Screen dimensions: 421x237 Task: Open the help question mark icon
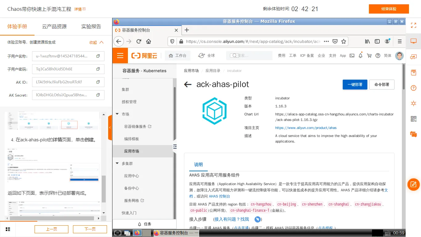click(378, 56)
